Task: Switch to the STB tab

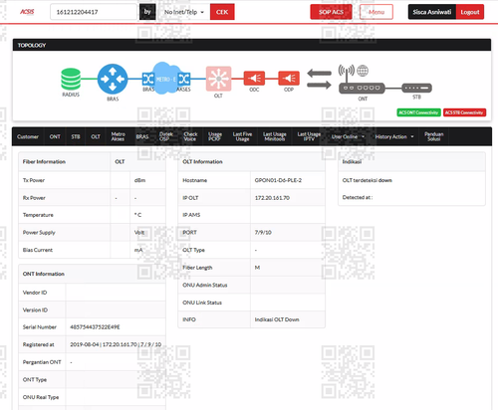Action: tap(76, 136)
